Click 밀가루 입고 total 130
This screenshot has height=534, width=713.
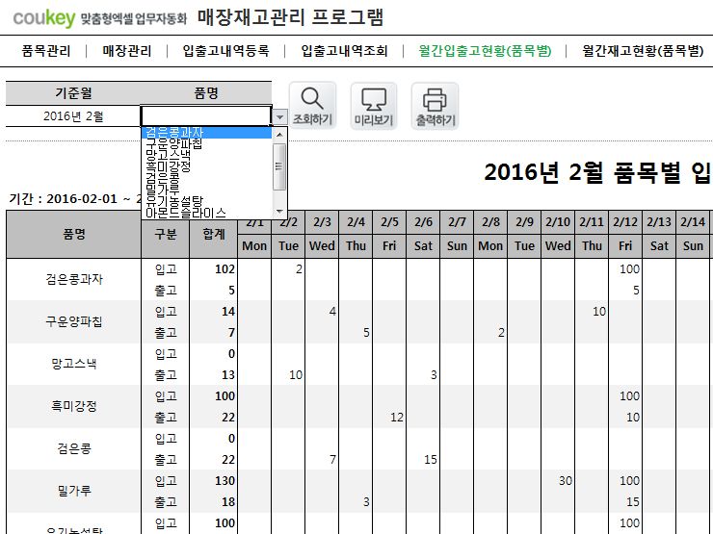click(224, 481)
